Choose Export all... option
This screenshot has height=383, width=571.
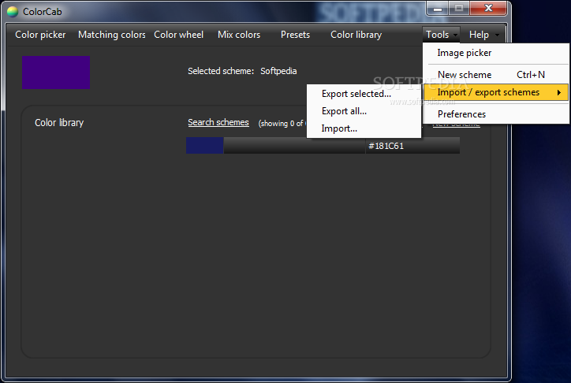tap(364, 111)
